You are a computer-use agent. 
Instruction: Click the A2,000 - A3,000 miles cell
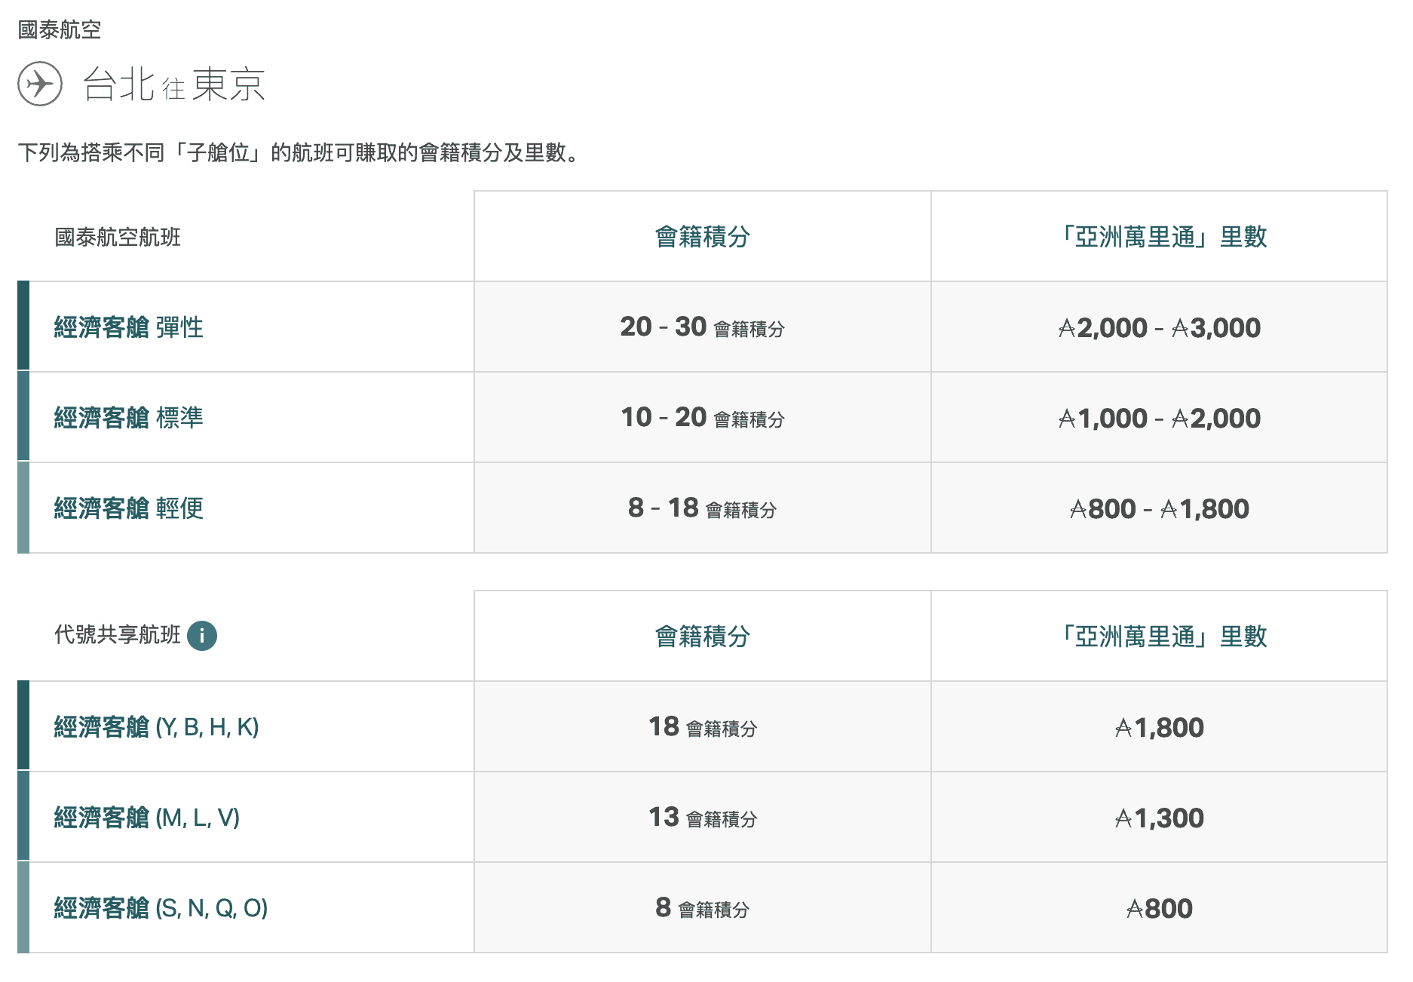pyautogui.click(x=1160, y=327)
